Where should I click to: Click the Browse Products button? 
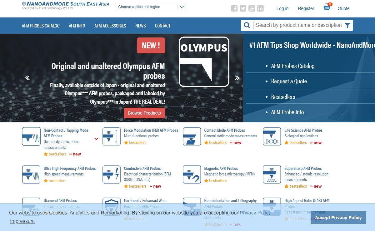pos(144,113)
